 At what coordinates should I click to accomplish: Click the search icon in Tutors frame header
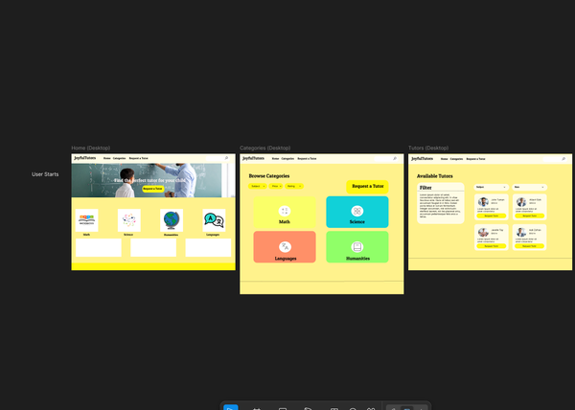tap(563, 158)
